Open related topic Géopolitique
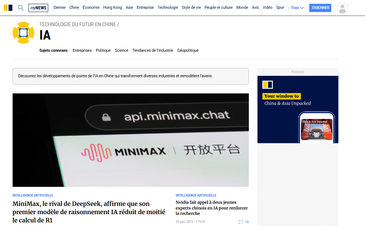The image size is (365, 226). pos(188,50)
